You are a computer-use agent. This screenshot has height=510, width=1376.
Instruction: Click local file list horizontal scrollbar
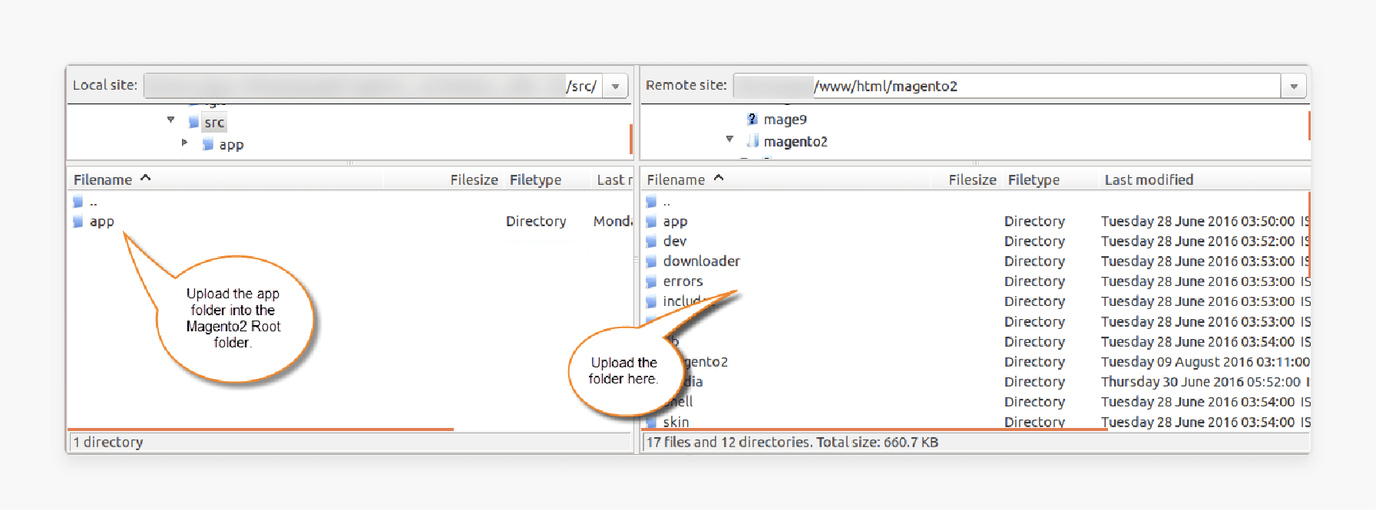click(x=261, y=429)
